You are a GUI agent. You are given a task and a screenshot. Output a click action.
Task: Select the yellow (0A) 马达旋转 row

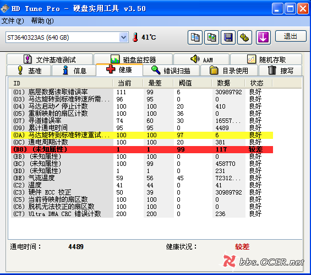(x=142, y=135)
